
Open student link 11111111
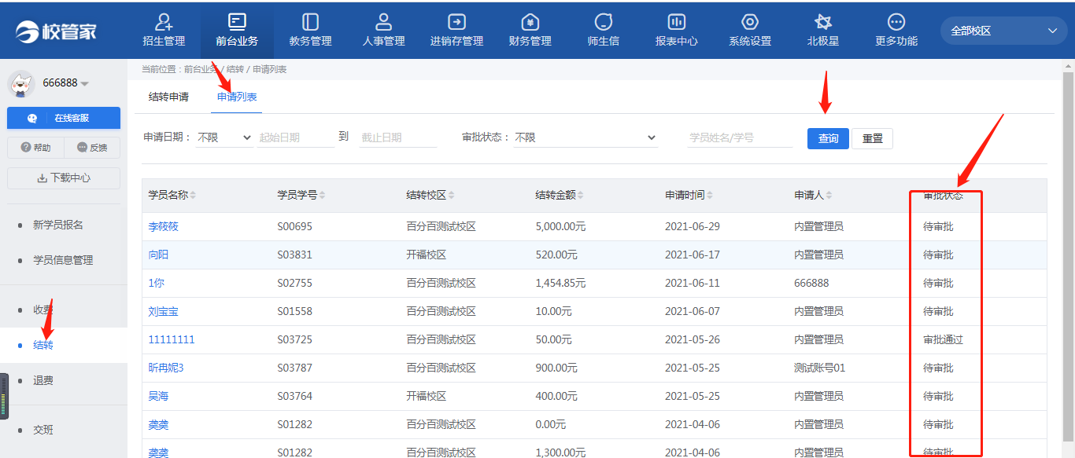172,339
